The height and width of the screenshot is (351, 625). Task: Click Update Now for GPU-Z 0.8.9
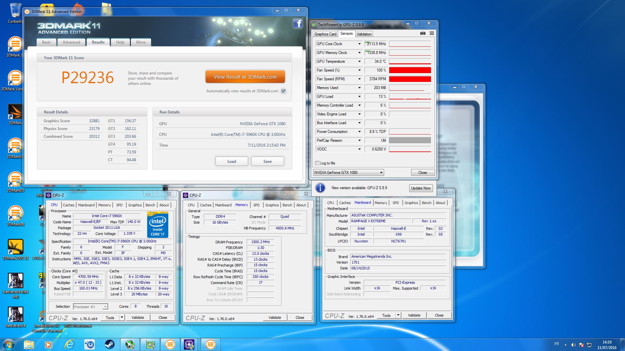[x=421, y=188]
